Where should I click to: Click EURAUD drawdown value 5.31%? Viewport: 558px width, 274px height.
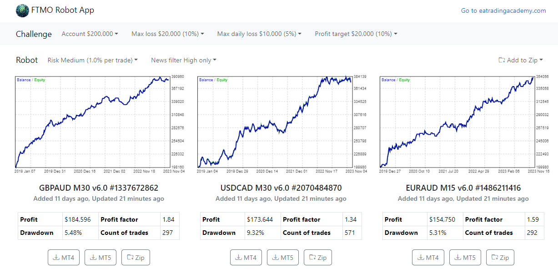pyautogui.click(x=437, y=233)
